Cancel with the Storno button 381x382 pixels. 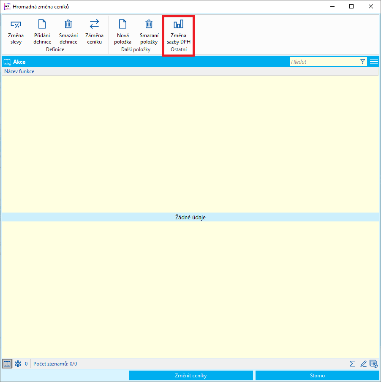[x=317, y=375]
